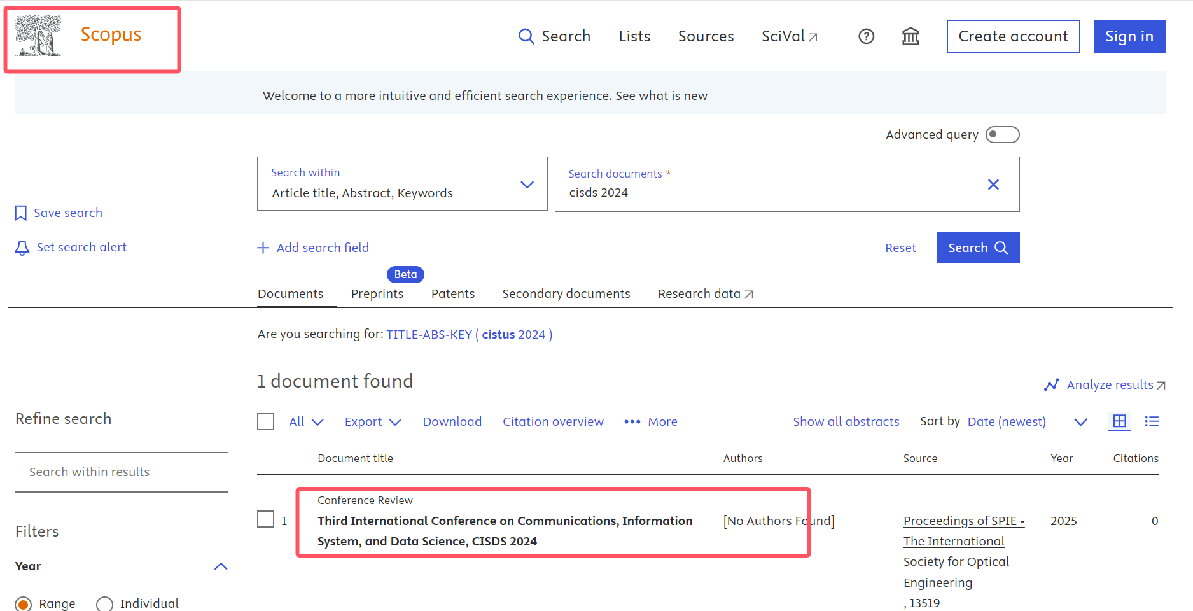The image size is (1193, 611).
Task: Open Sources in the top navigation
Action: click(706, 36)
